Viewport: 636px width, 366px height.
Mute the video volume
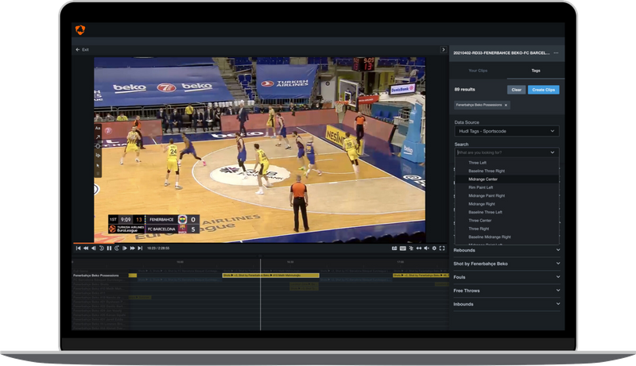[x=426, y=248]
